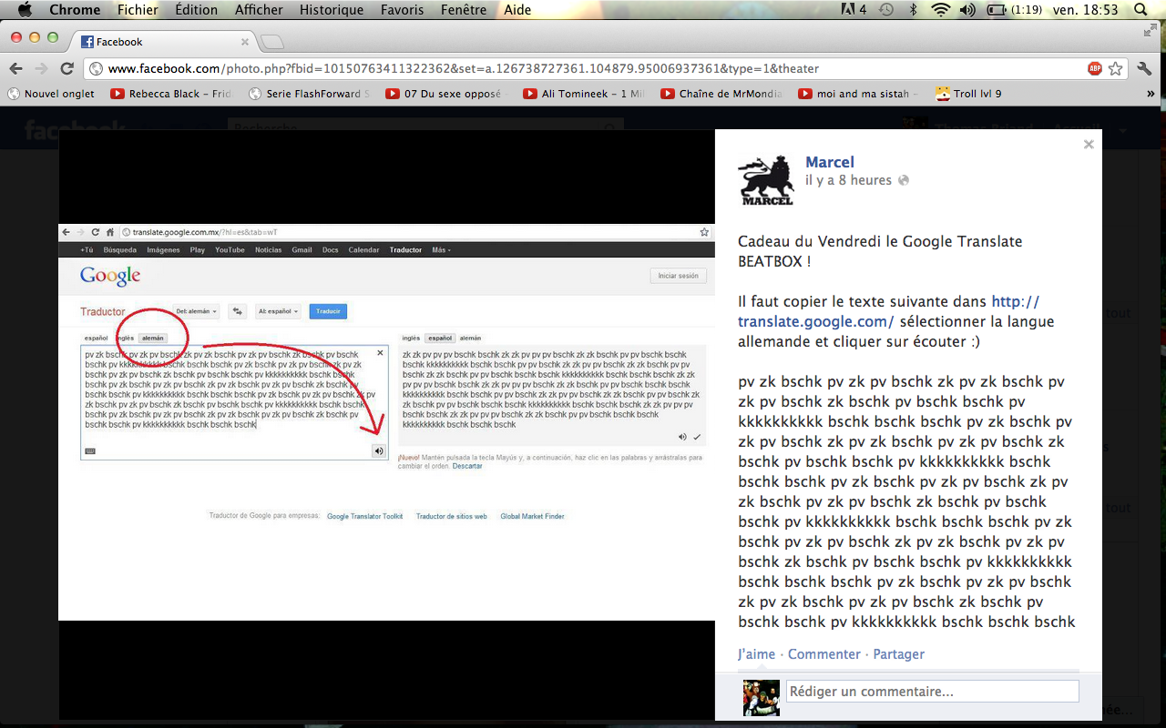
Task: Open the 'Serie FlashForward S' bookmark
Action: (x=309, y=94)
